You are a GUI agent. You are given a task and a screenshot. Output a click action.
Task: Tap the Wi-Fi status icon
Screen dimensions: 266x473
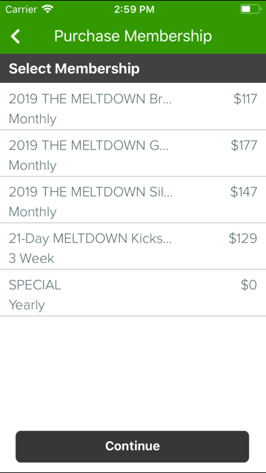pos(48,9)
